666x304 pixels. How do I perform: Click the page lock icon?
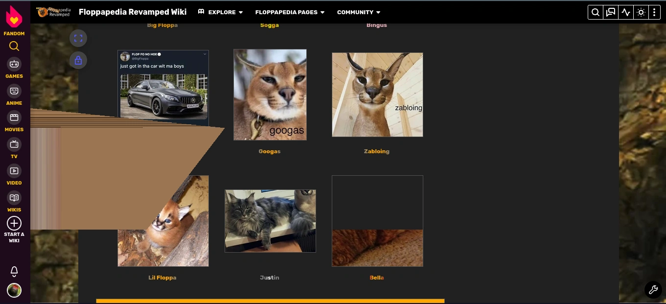click(78, 61)
